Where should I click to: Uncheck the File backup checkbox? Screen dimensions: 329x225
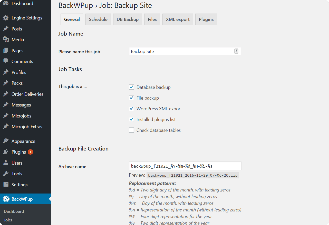tap(131, 98)
